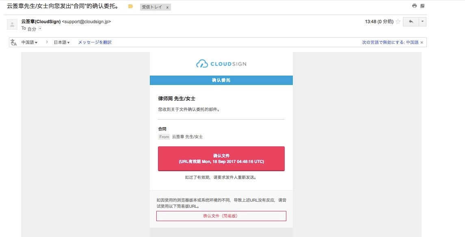
Task: Show details arrow next to To 自分
Action: [40, 28]
